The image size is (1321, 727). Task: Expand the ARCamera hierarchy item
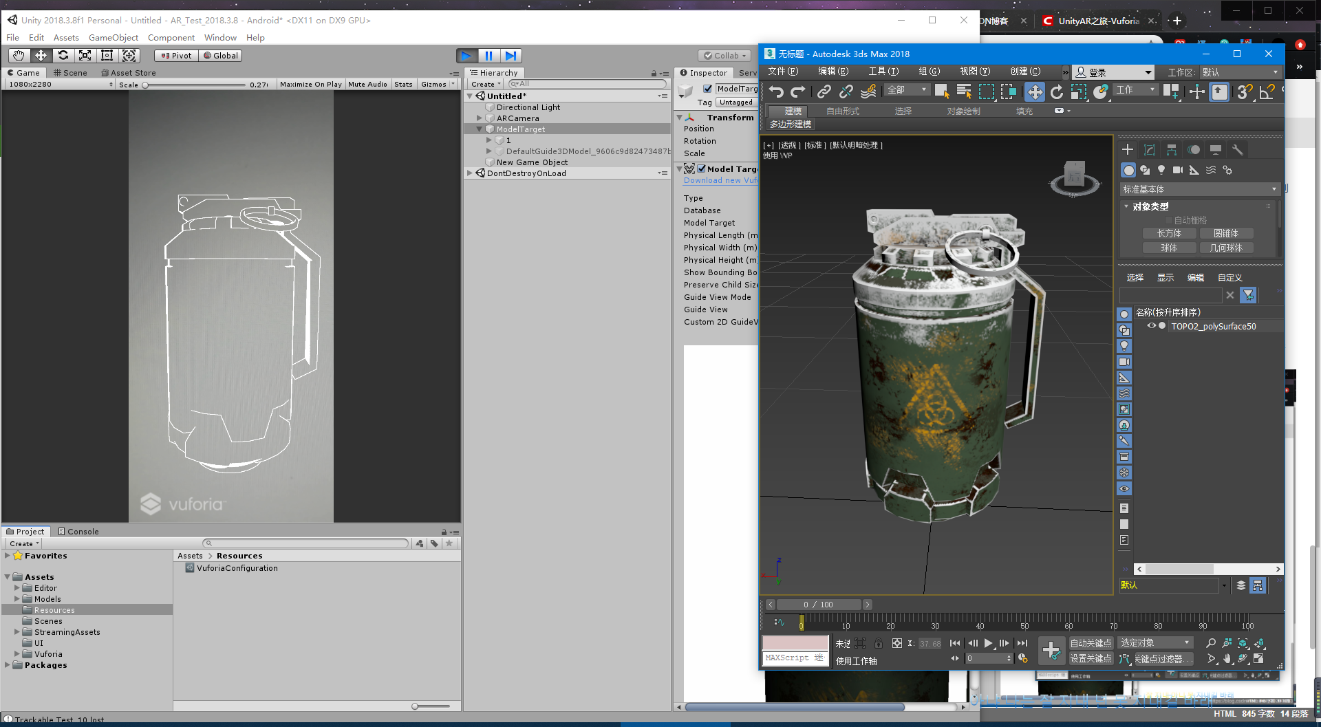(x=480, y=118)
